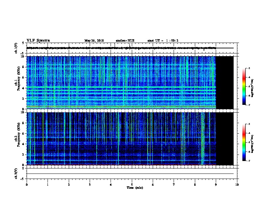Click time axis tick label "0"

pos(27,185)
